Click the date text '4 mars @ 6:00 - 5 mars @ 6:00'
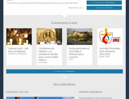Viewport: 129px width, 99px height. tap(17, 54)
